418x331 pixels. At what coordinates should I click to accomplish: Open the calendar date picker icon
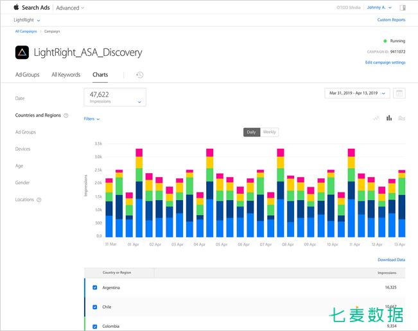(x=399, y=93)
